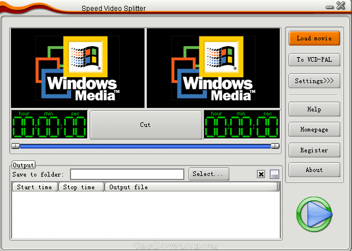Screen dimensions: 352x251
Task: Click the green play start button
Action: click(314, 214)
